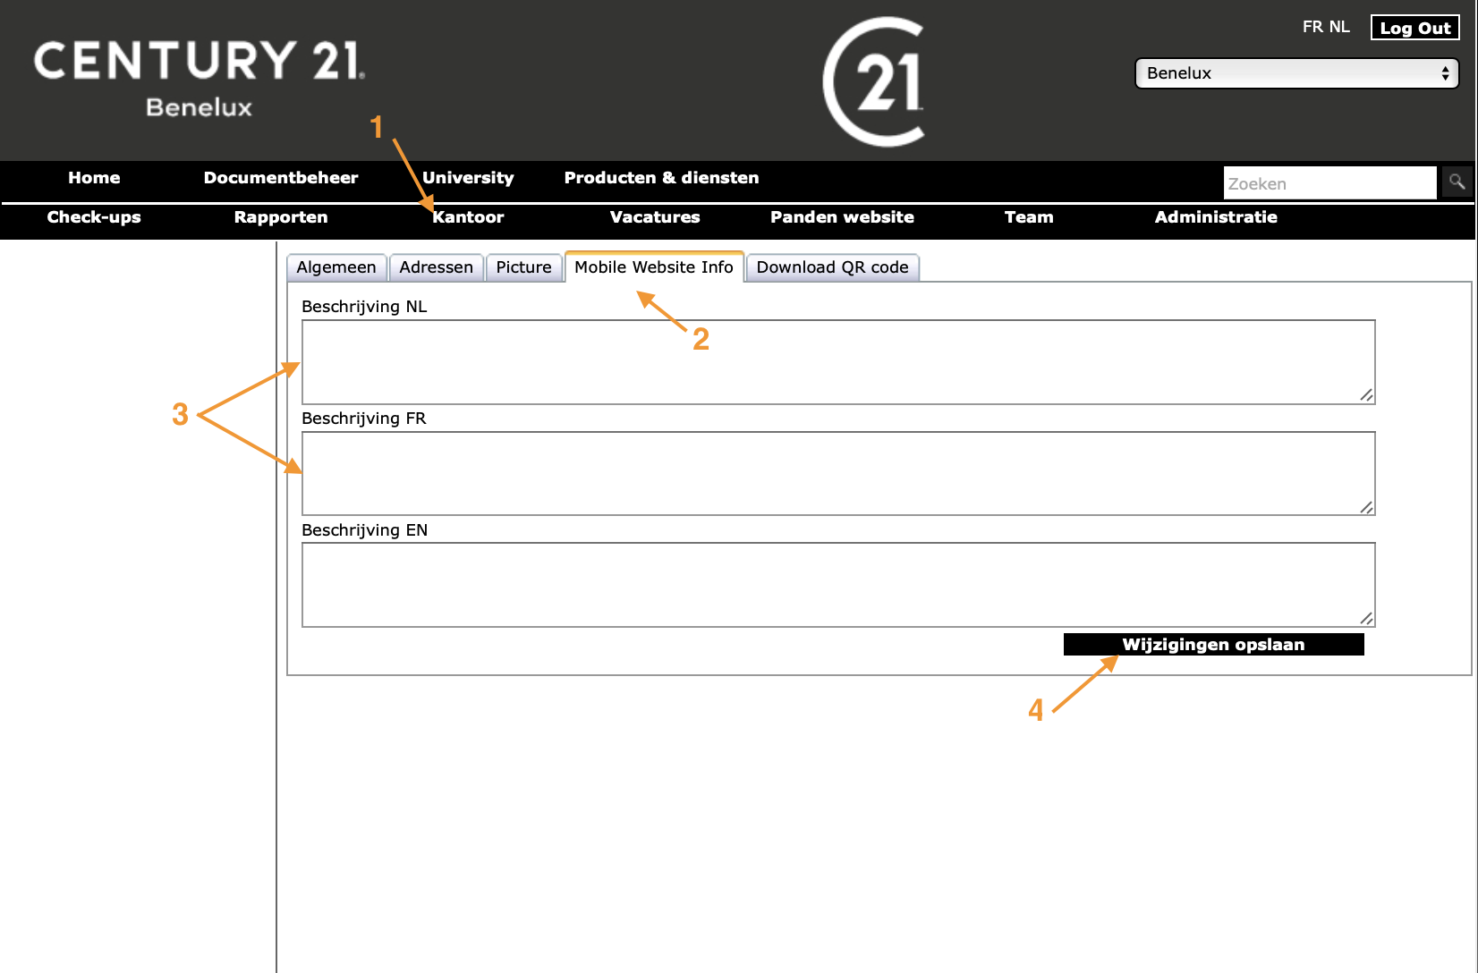The height and width of the screenshot is (973, 1478).
Task: Save changes with Wijzigingen opslaan button
Action: point(1213,645)
